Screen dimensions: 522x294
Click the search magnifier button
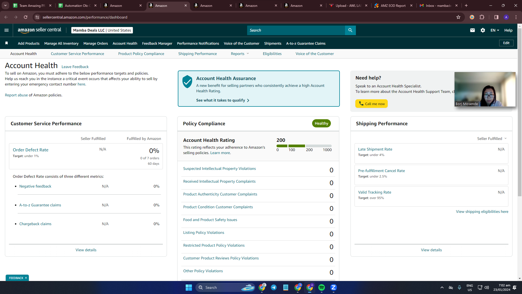(350, 30)
